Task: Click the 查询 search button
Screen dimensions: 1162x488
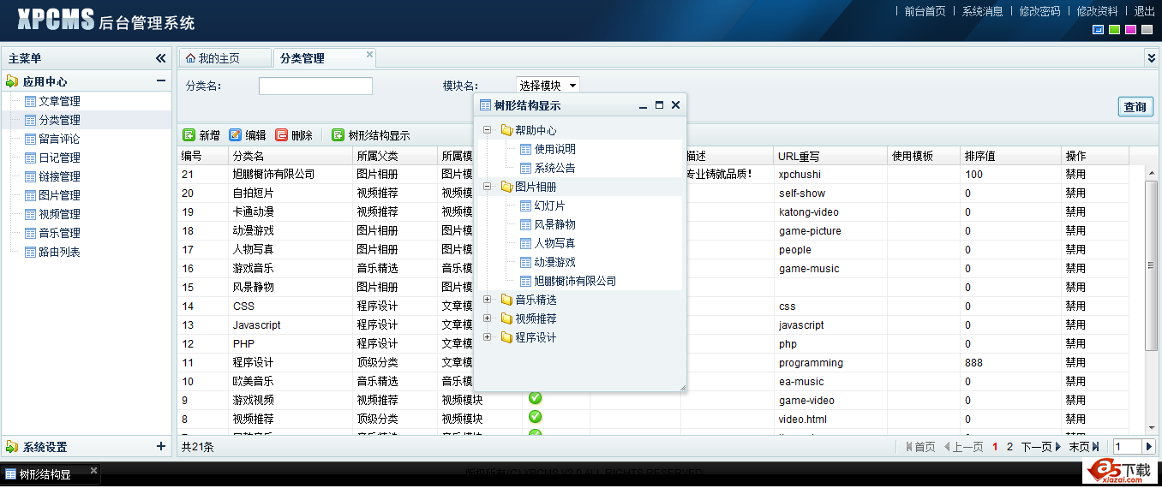Action: coord(1135,107)
